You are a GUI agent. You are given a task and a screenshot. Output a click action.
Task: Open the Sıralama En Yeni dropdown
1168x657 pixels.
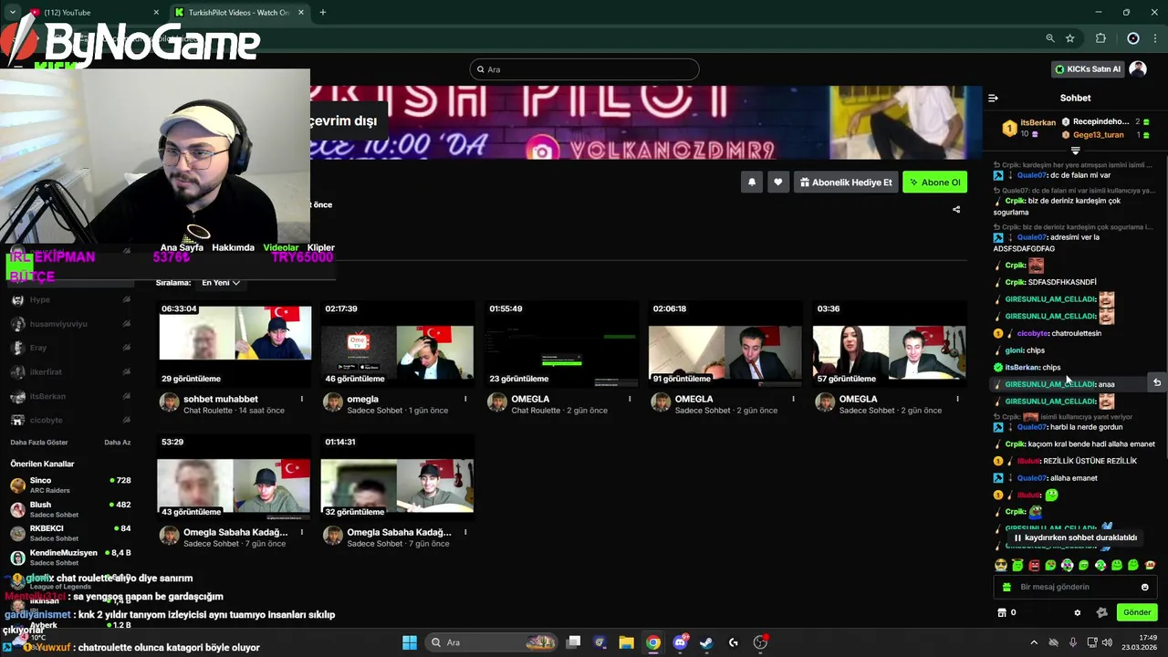coord(221,283)
